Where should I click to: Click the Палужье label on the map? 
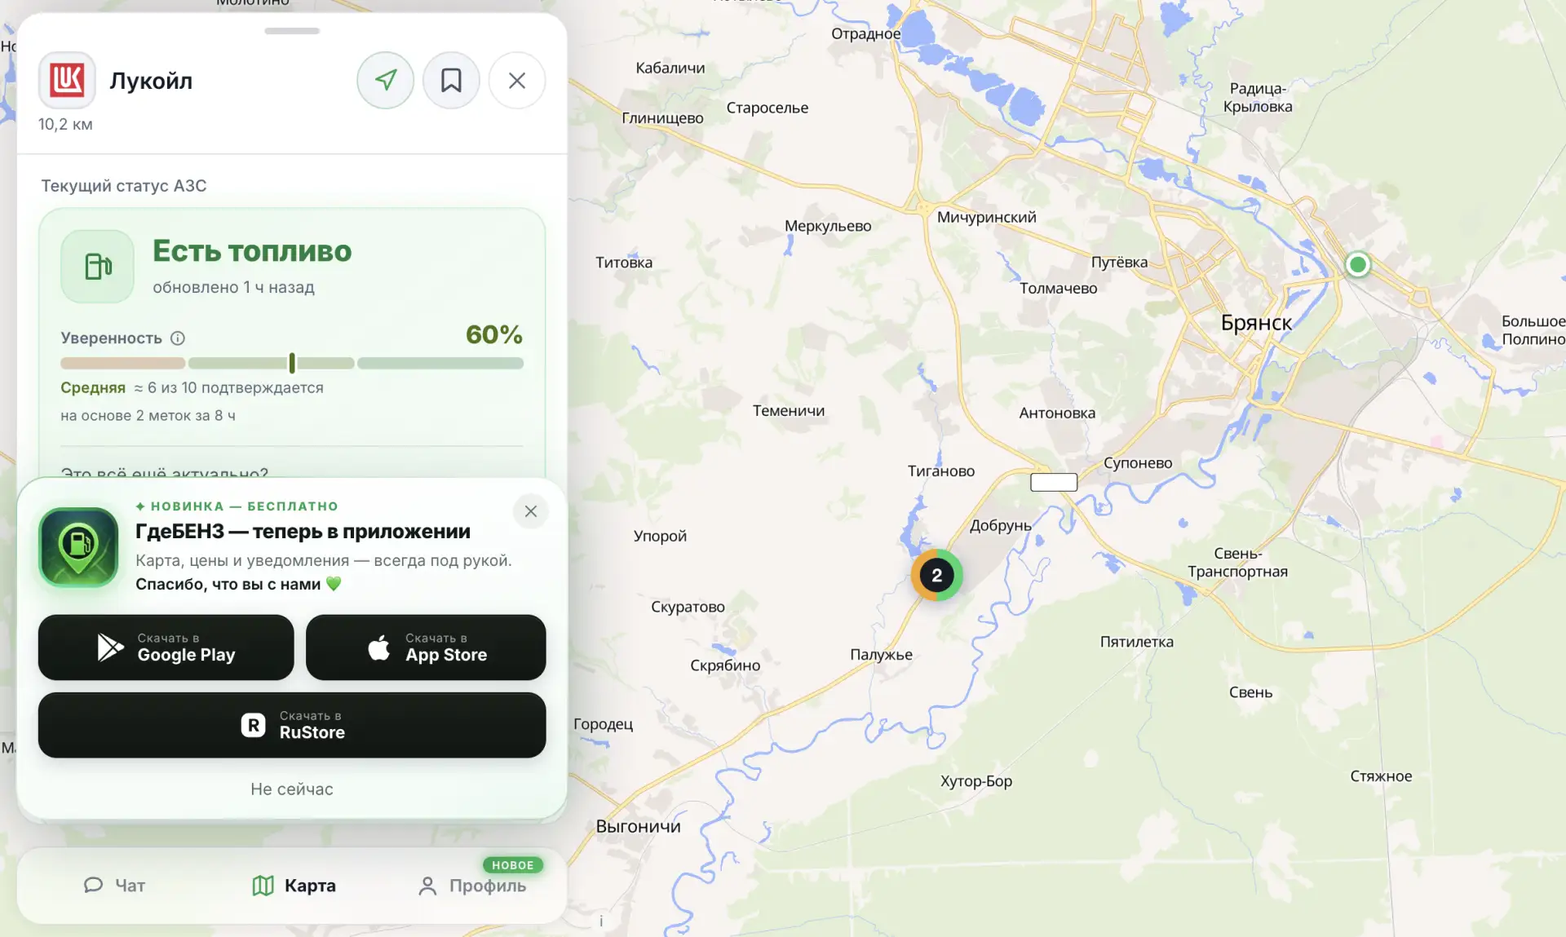click(881, 655)
